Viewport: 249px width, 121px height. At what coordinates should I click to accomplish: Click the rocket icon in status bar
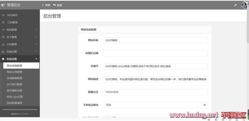coord(209,120)
